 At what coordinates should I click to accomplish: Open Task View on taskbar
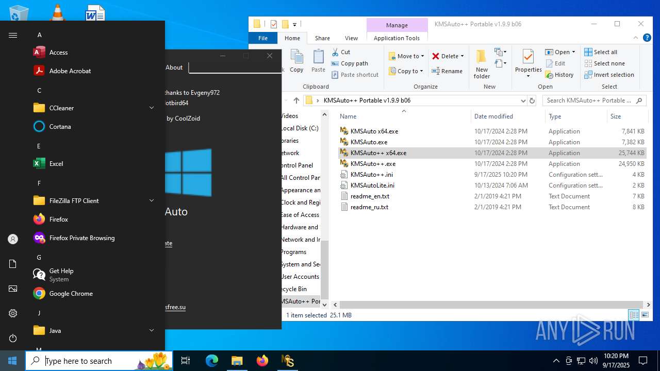186,361
